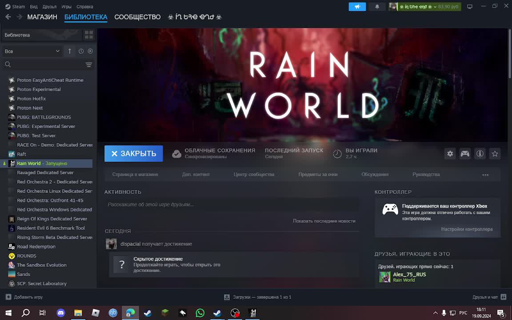This screenshot has height=320, width=512.
Task: Open controller layout icon for Rain World
Action: [x=465, y=153]
